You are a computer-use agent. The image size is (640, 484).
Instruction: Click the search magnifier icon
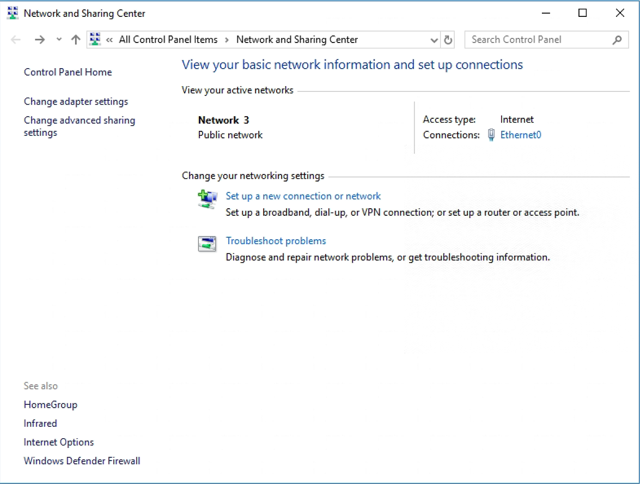(x=617, y=40)
